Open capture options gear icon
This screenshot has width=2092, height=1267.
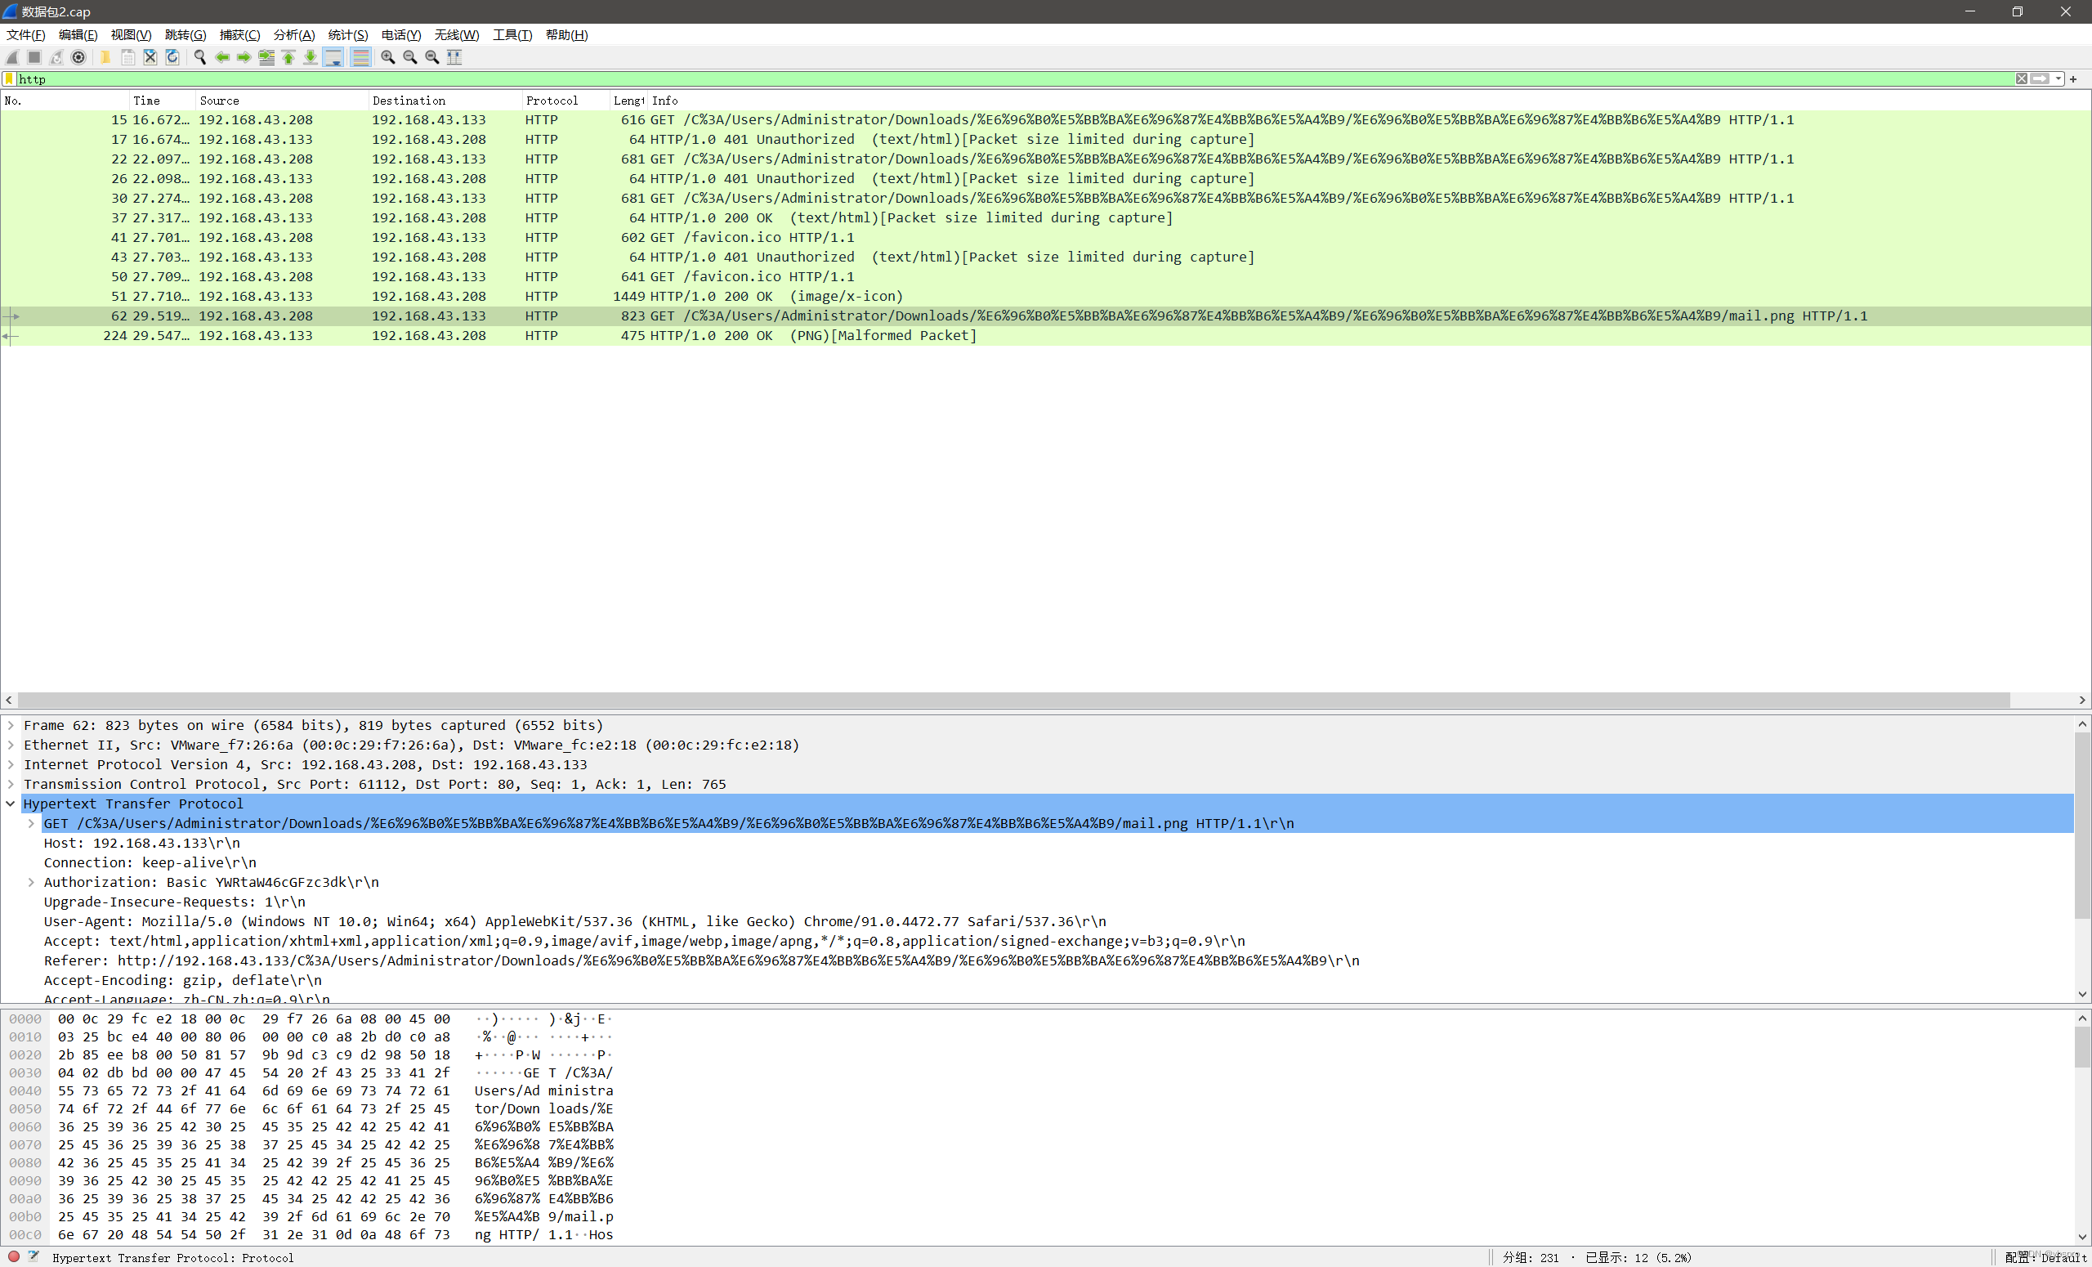tap(79, 57)
